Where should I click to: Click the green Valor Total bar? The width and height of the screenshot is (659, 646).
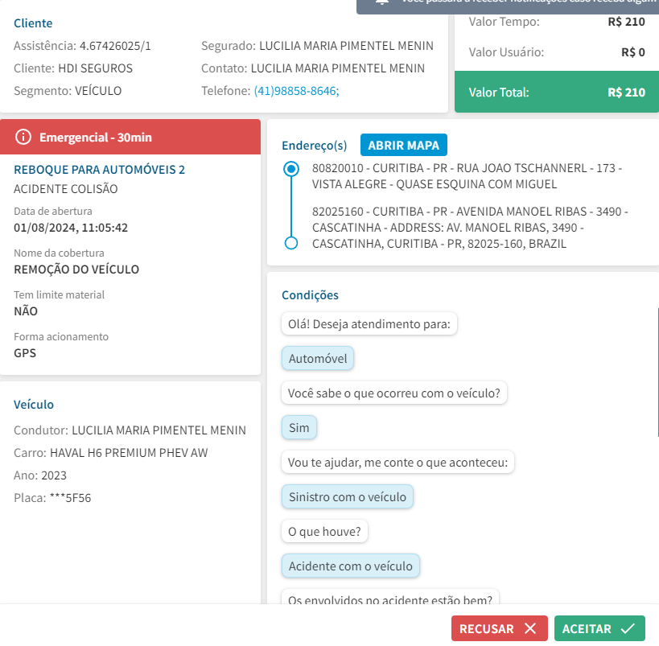(556, 92)
